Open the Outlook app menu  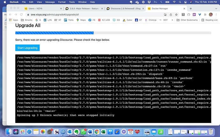(14, 2)
